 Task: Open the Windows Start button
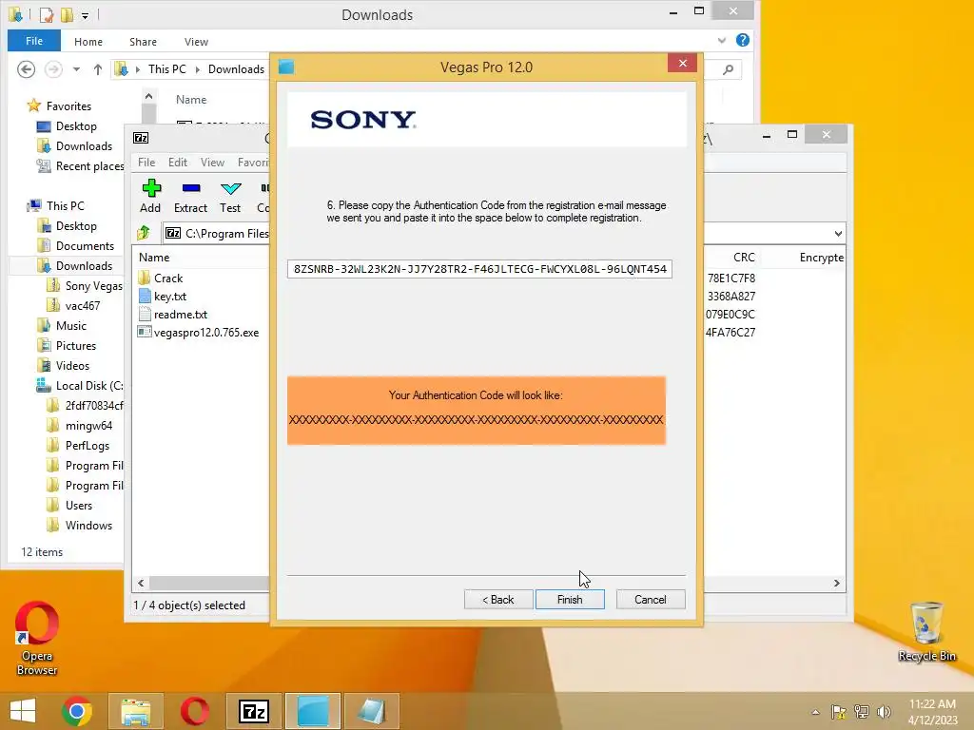point(23,711)
